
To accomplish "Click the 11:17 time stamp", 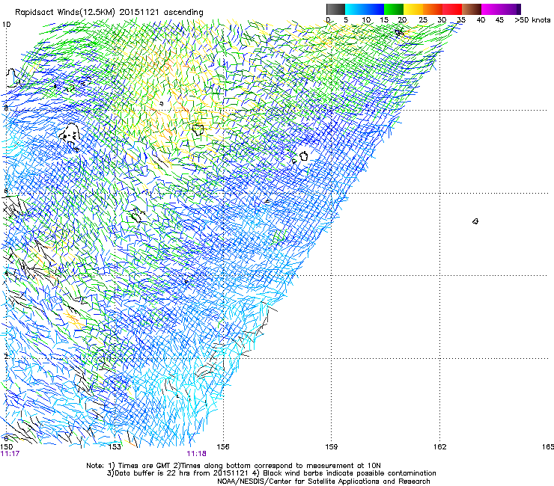I will coord(10,454).
